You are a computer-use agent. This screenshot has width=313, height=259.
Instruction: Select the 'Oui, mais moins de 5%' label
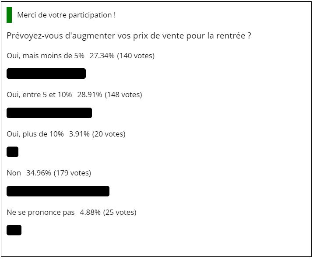point(46,56)
